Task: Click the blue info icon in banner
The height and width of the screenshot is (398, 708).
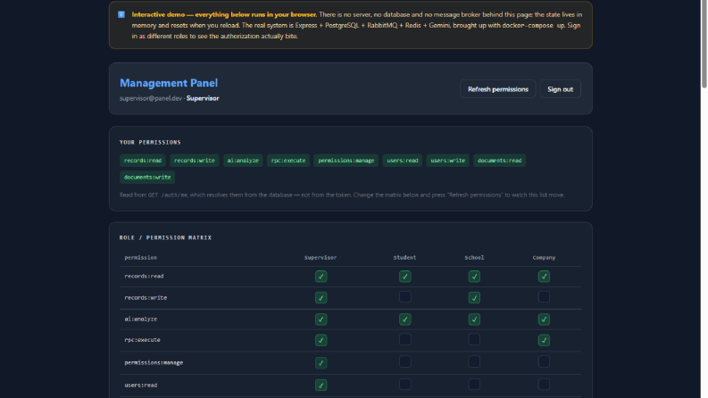Action: point(121,14)
